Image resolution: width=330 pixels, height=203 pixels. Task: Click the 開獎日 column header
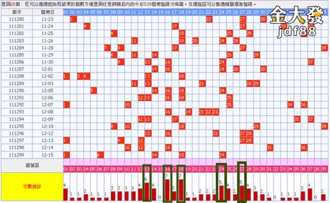(47, 11)
